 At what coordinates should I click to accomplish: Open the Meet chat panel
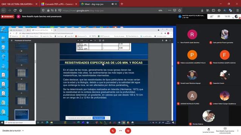tap(219, 16)
